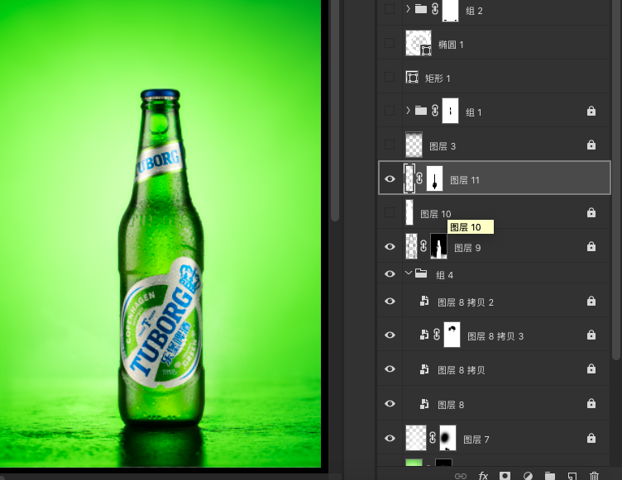This screenshot has height=480, width=622.
Task: Expand the 组 1 group chevron
Action: [x=408, y=110]
